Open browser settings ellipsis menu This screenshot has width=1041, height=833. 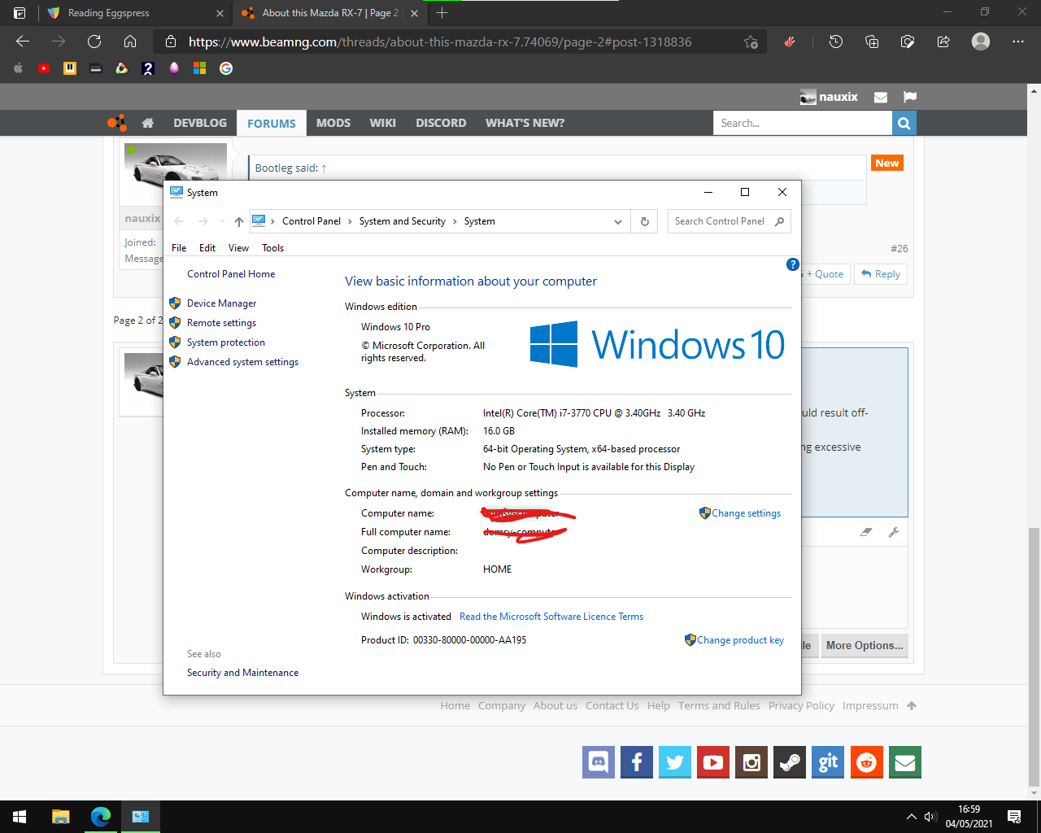(1018, 41)
